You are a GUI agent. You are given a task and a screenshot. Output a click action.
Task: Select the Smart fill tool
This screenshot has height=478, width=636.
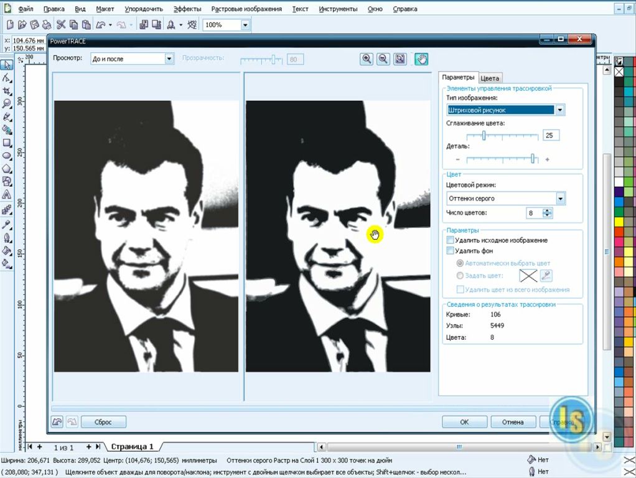[x=7, y=130]
